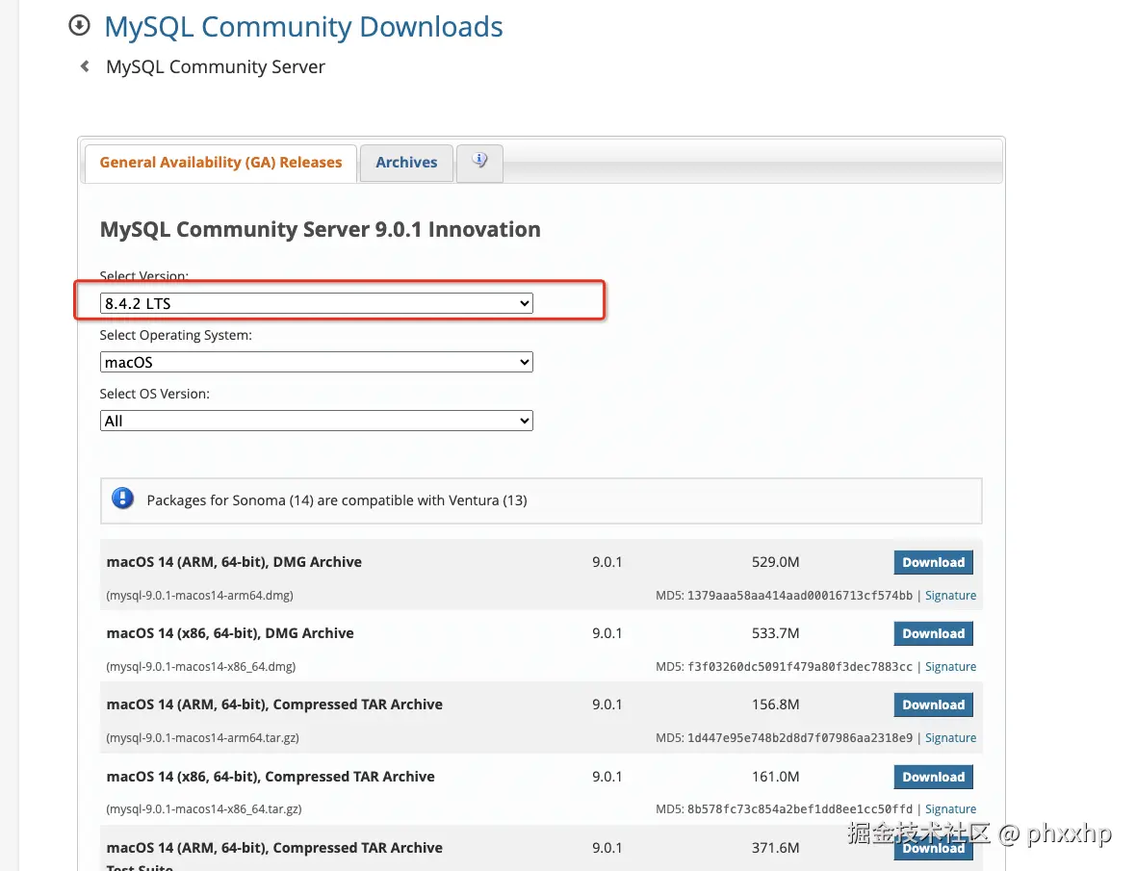Viewport: 1136px width, 871px height.
Task: Click the Select Operating System label
Action: (x=176, y=335)
